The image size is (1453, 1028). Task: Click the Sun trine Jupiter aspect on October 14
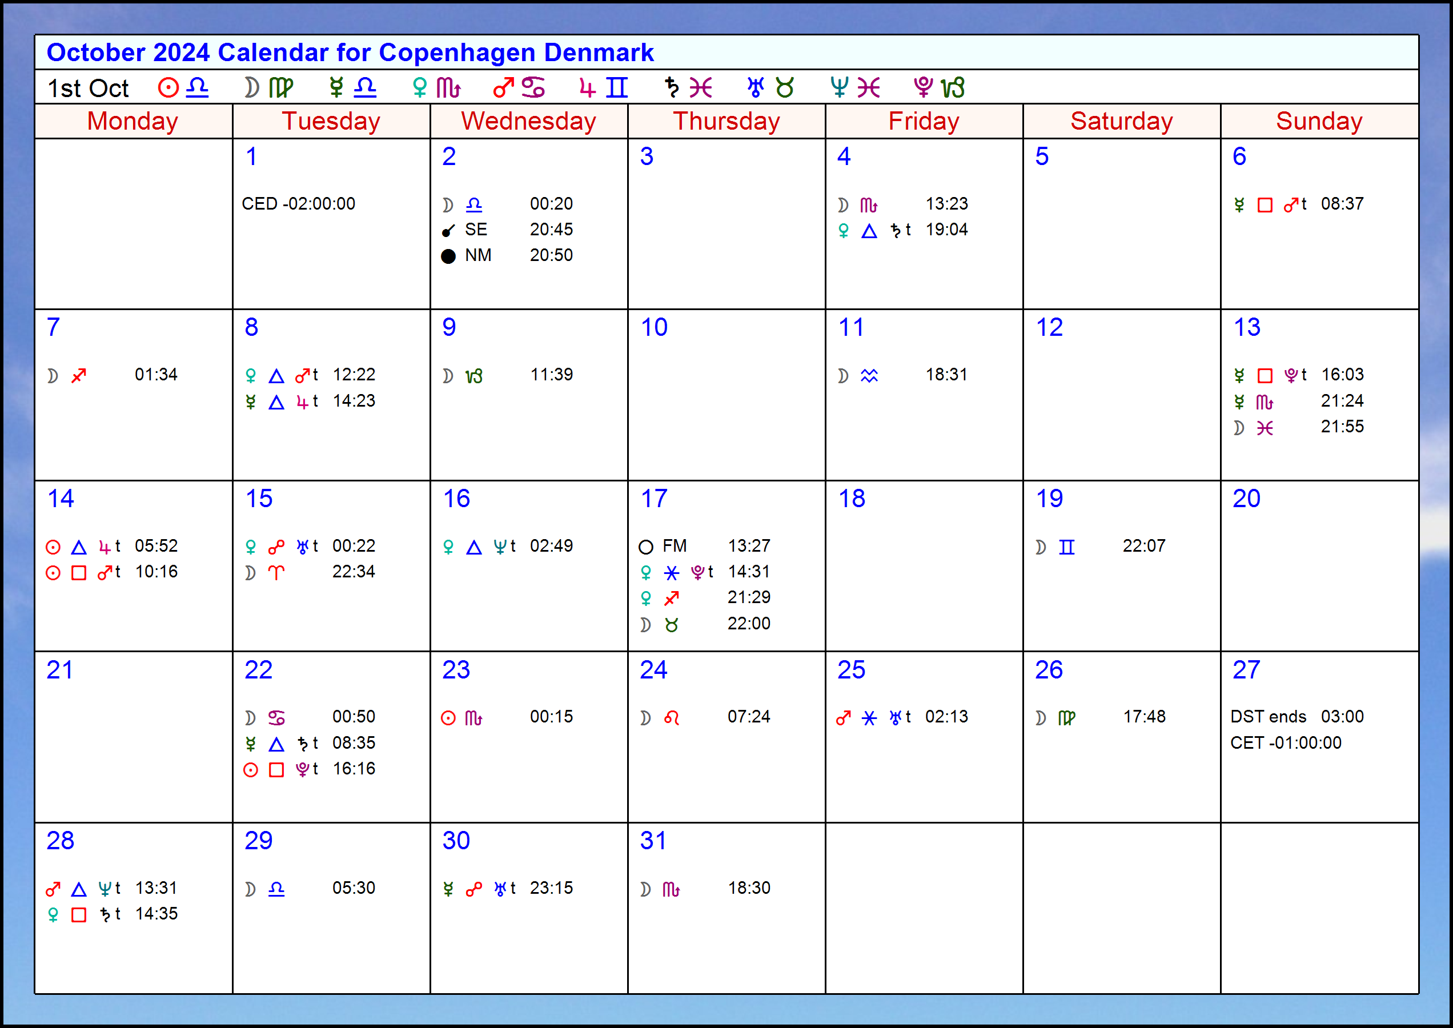pyautogui.click(x=83, y=547)
